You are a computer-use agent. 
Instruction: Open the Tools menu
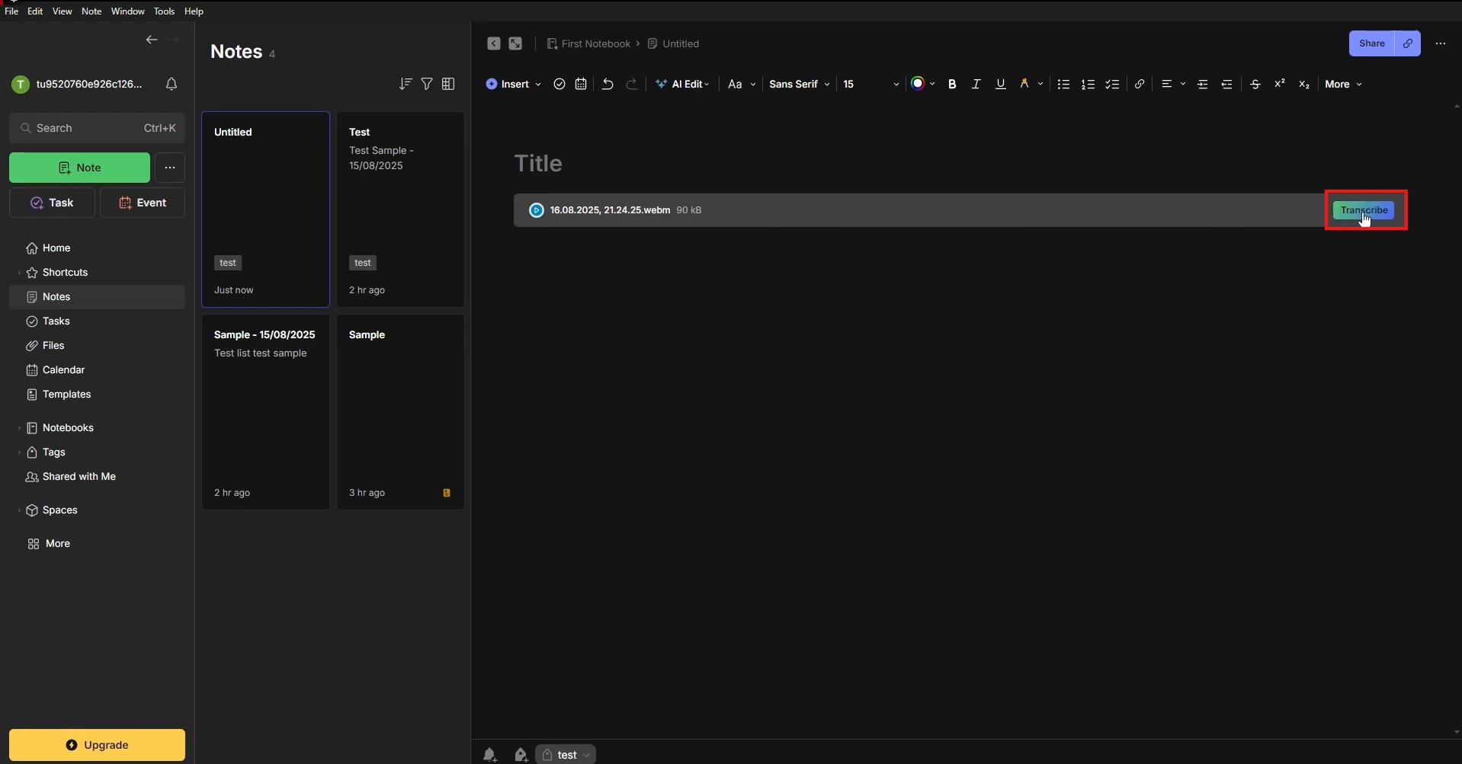164,11
